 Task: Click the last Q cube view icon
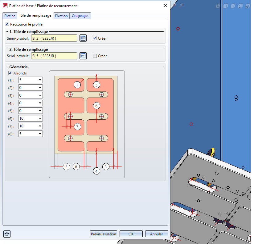(247, 6)
